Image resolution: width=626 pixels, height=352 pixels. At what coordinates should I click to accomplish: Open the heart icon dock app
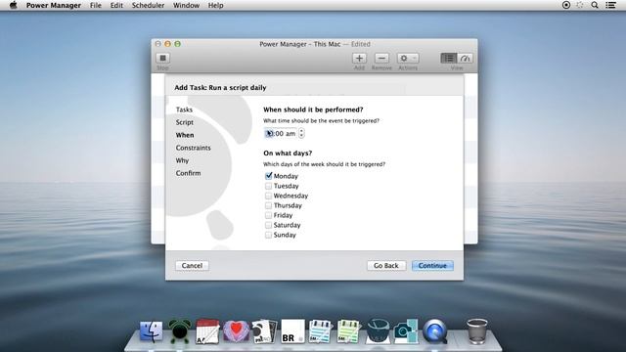tap(236, 331)
